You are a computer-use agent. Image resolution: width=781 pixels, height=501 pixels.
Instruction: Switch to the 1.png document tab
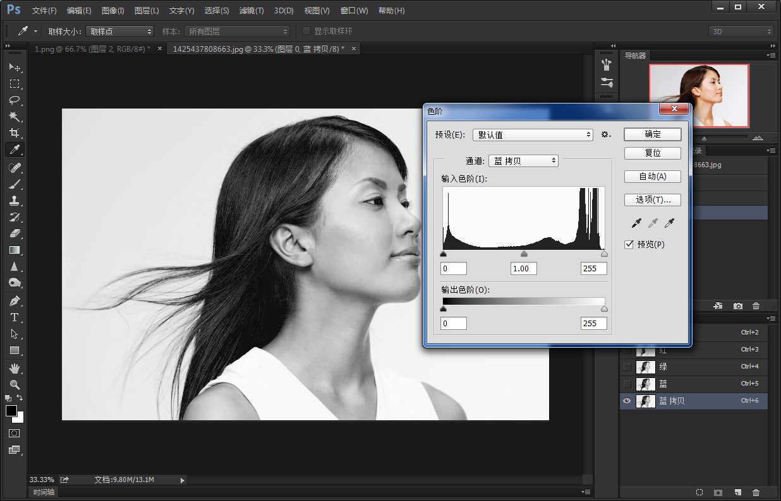pyautogui.click(x=92, y=49)
